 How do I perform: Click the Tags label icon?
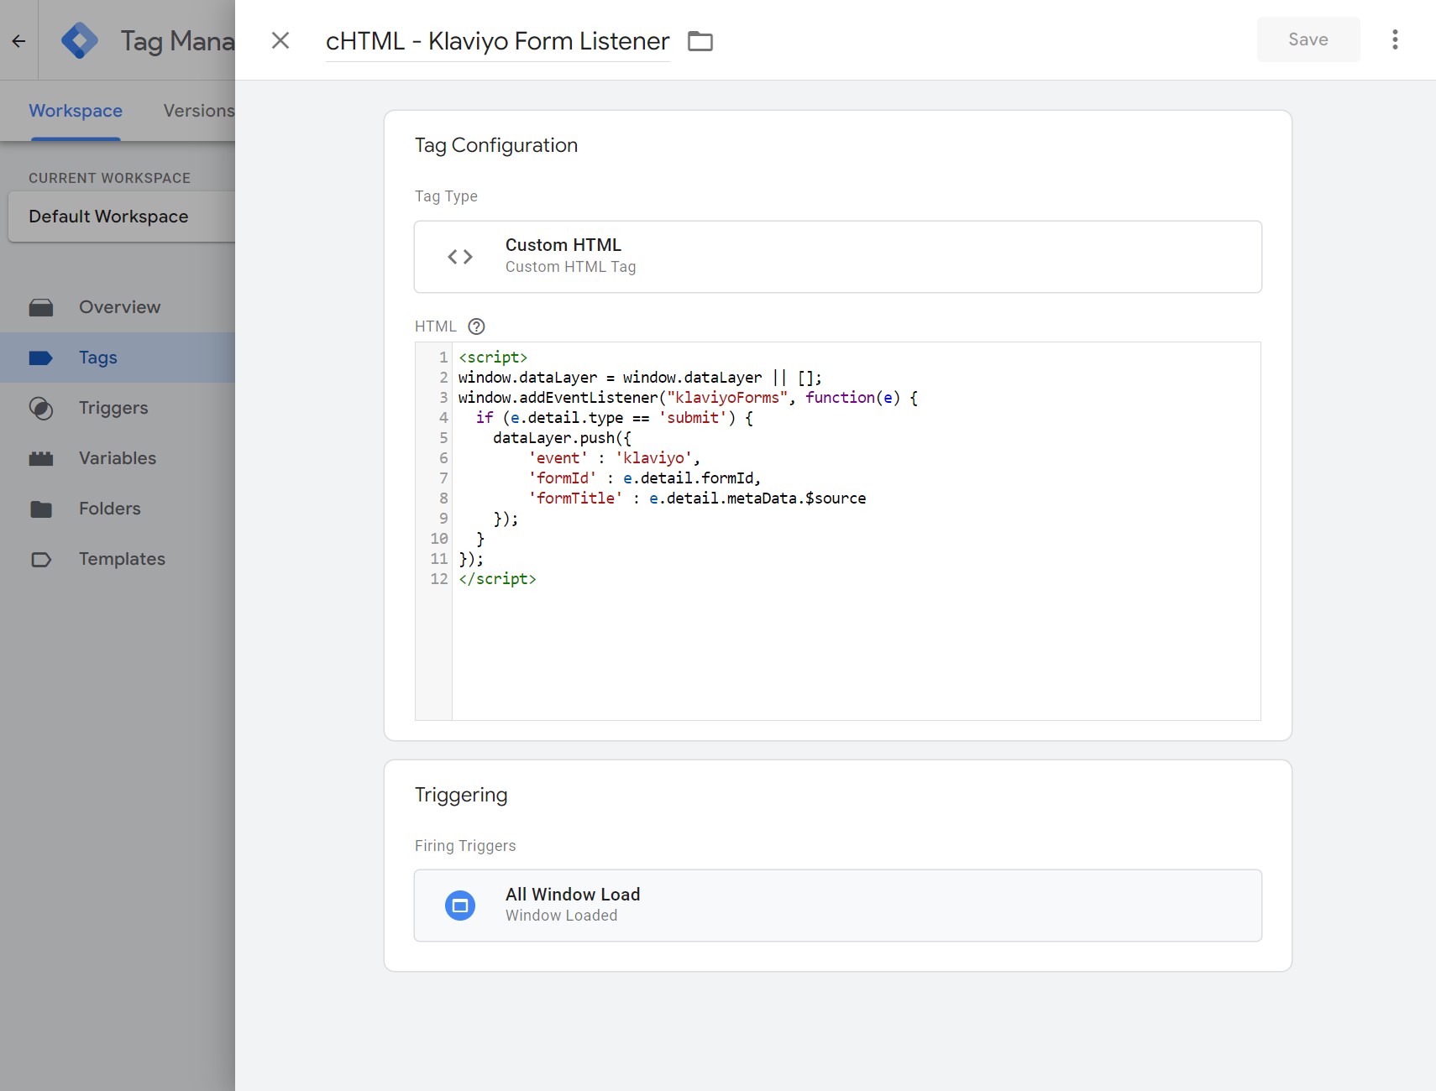[x=41, y=358]
